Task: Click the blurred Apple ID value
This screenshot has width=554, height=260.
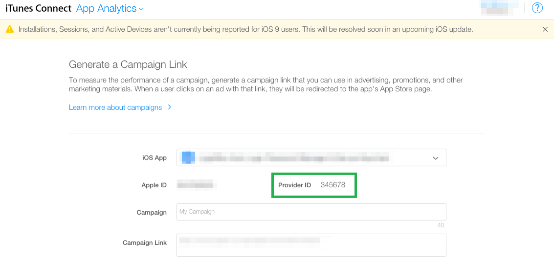Action: pos(197,184)
